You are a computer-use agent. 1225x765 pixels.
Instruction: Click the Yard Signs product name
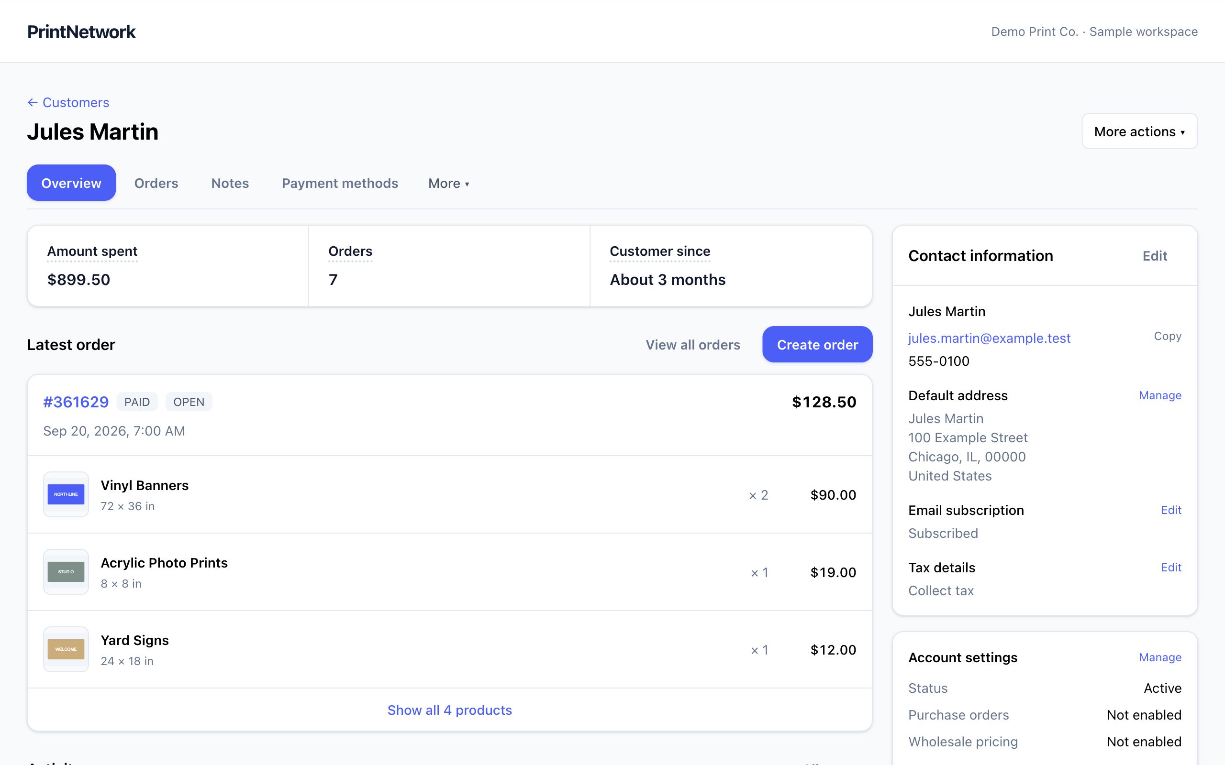[134, 640]
